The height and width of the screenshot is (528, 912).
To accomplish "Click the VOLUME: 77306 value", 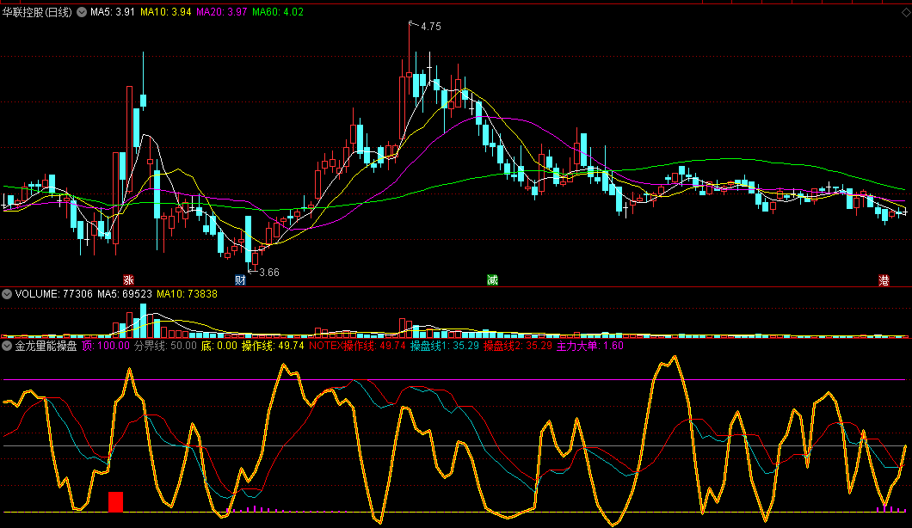I will (x=54, y=294).
